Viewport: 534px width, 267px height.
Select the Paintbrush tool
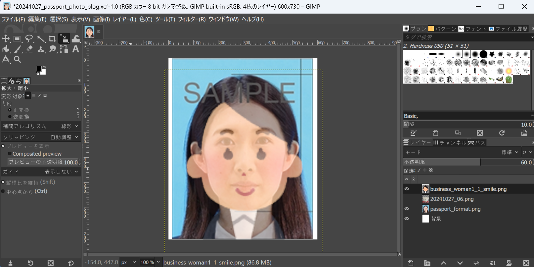(x=18, y=49)
